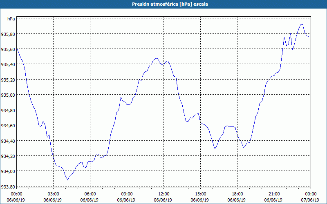Click the chart title 'Presión atmosférica [hPa] escala'
The image size is (327, 204).
coord(163,4)
